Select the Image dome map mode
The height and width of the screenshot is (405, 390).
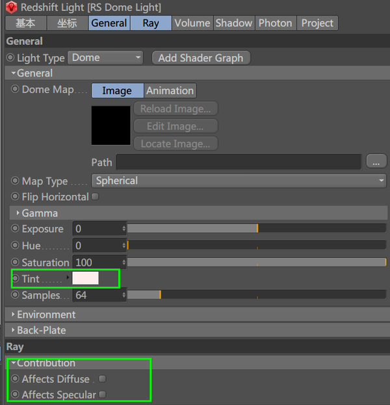[117, 90]
